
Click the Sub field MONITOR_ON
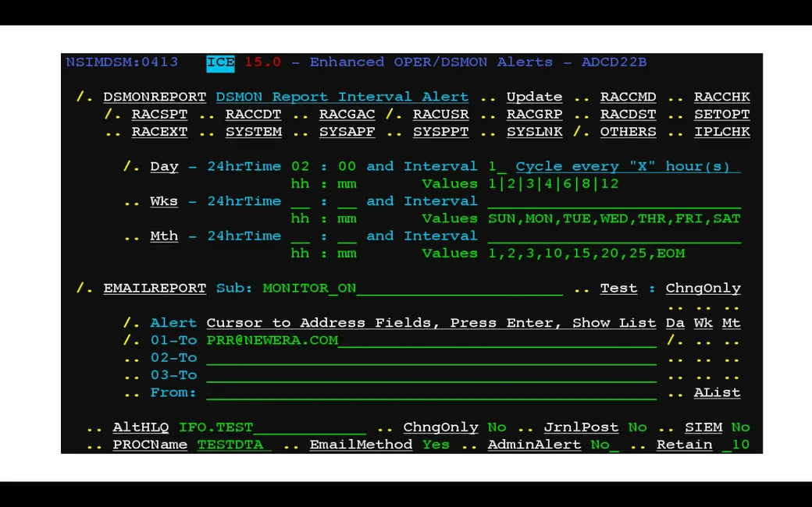(x=413, y=288)
